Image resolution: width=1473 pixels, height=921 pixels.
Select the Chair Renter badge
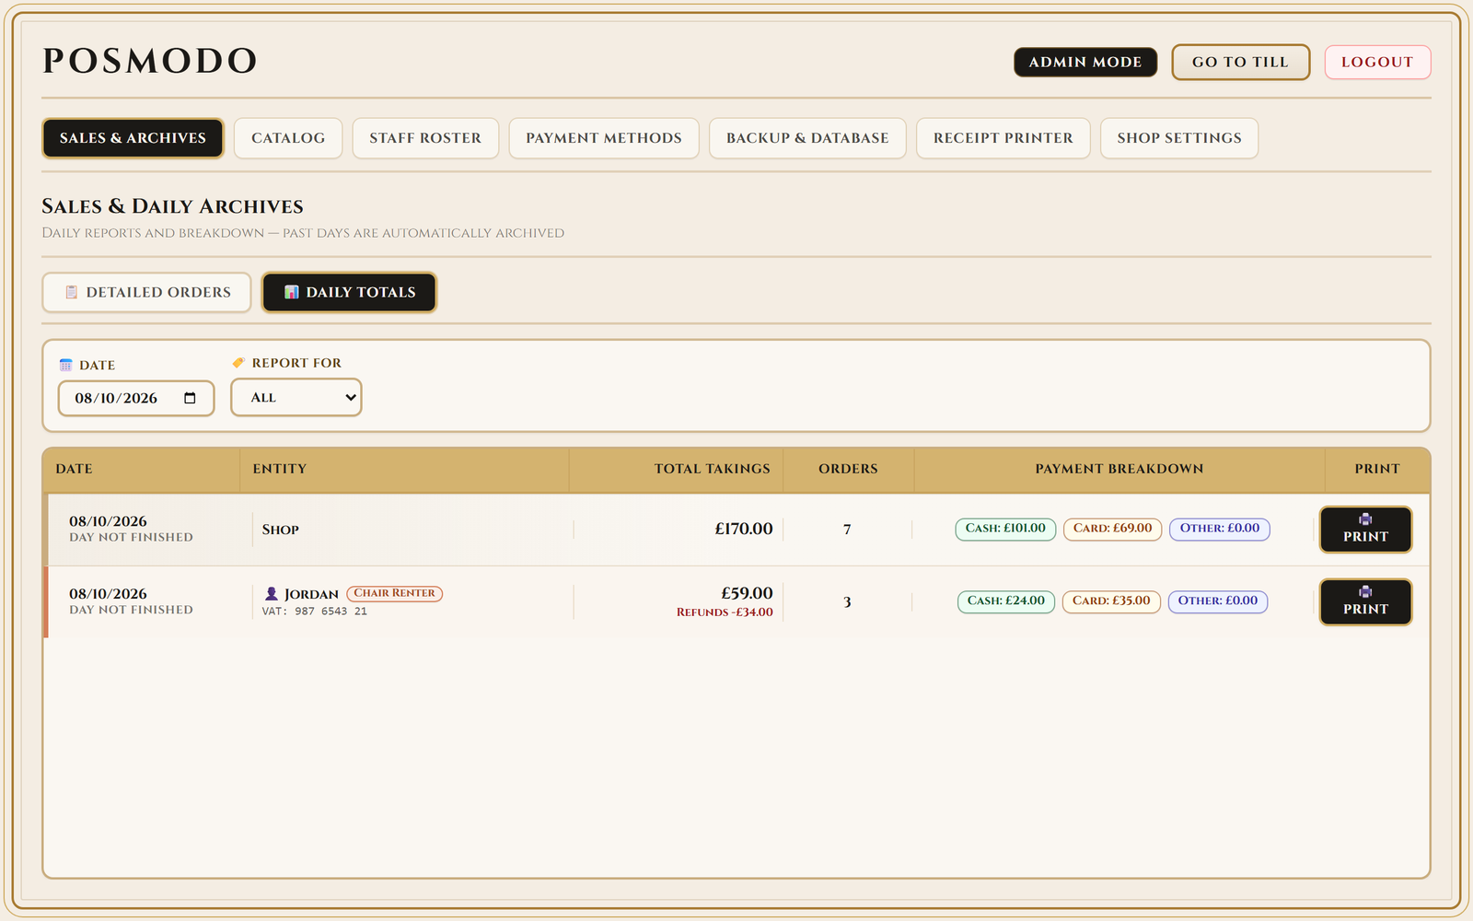(x=395, y=593)
